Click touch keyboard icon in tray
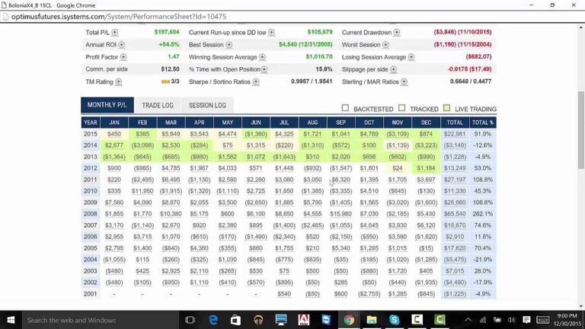This screenshot has width=585, height=329. click(543, 320)
